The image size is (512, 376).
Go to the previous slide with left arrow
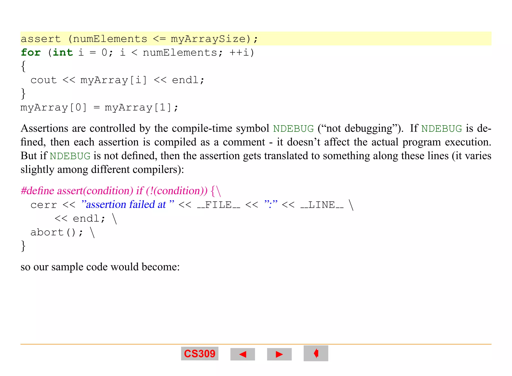coord(242,354)
